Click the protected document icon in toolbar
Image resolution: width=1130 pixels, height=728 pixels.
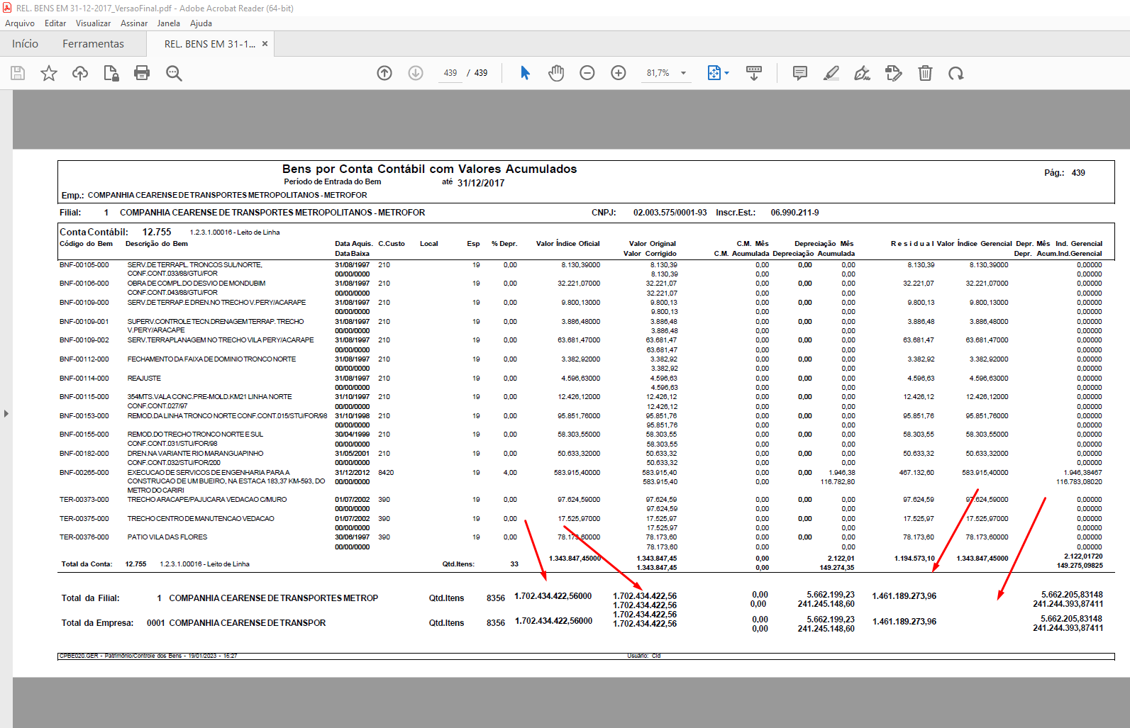coord(111,73)
